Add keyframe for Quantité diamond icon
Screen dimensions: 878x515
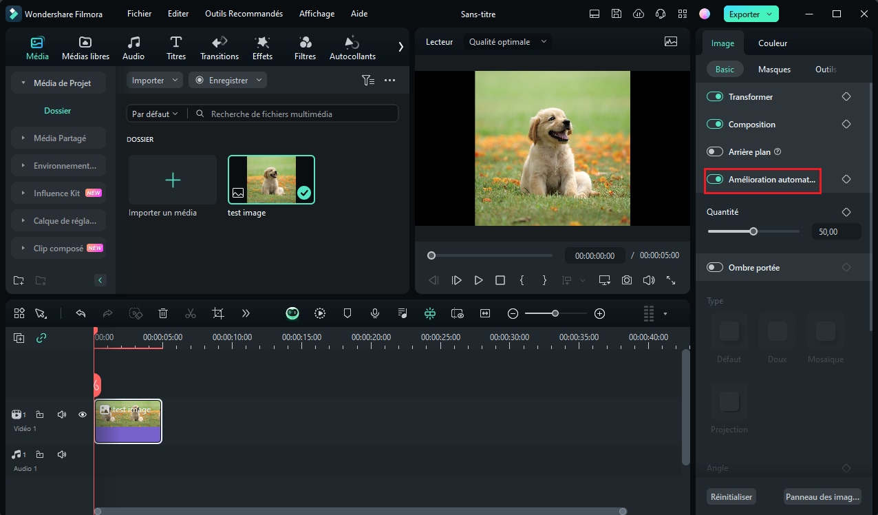click(846, 212)
